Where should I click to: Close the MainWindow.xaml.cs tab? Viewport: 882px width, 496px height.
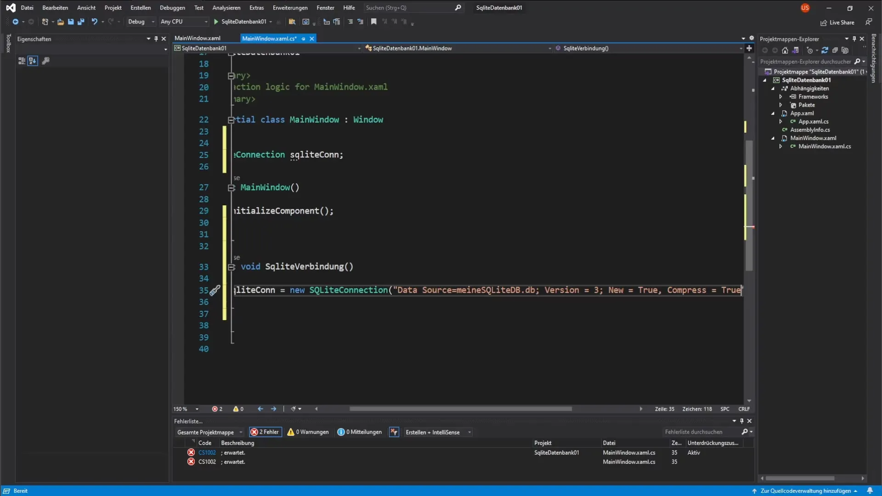click(312, 39)
